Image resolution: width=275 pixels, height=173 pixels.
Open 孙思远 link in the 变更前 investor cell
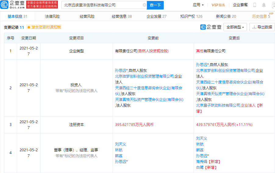(120, 71)
